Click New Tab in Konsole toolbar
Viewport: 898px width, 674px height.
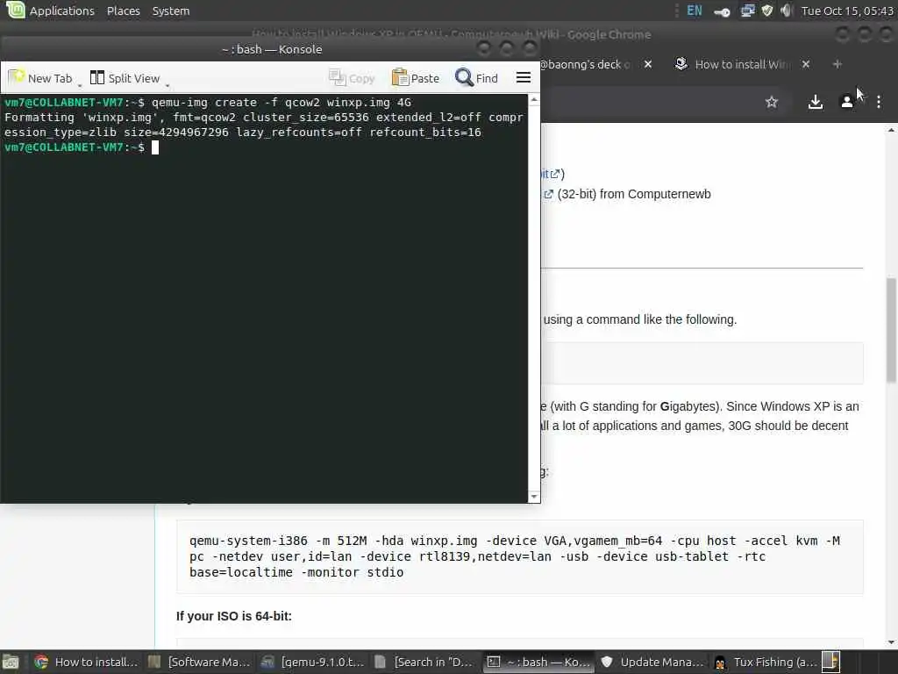[x=40, y=78]
